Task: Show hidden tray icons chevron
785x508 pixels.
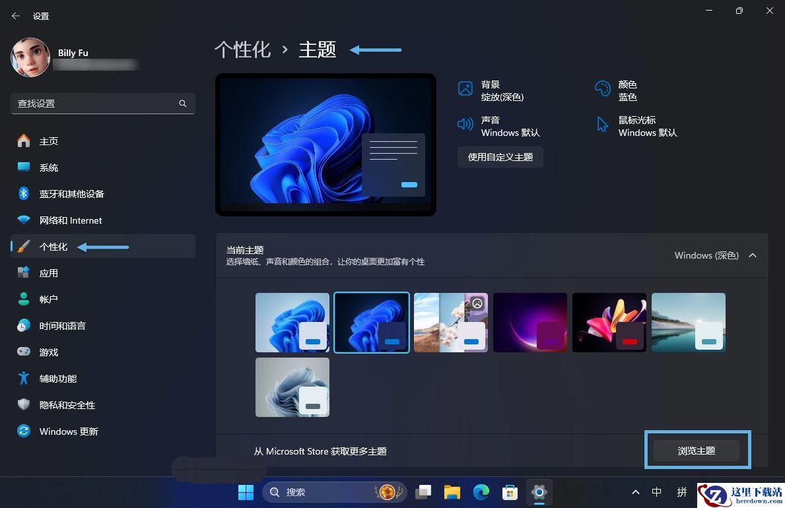Action: (636, 492)
